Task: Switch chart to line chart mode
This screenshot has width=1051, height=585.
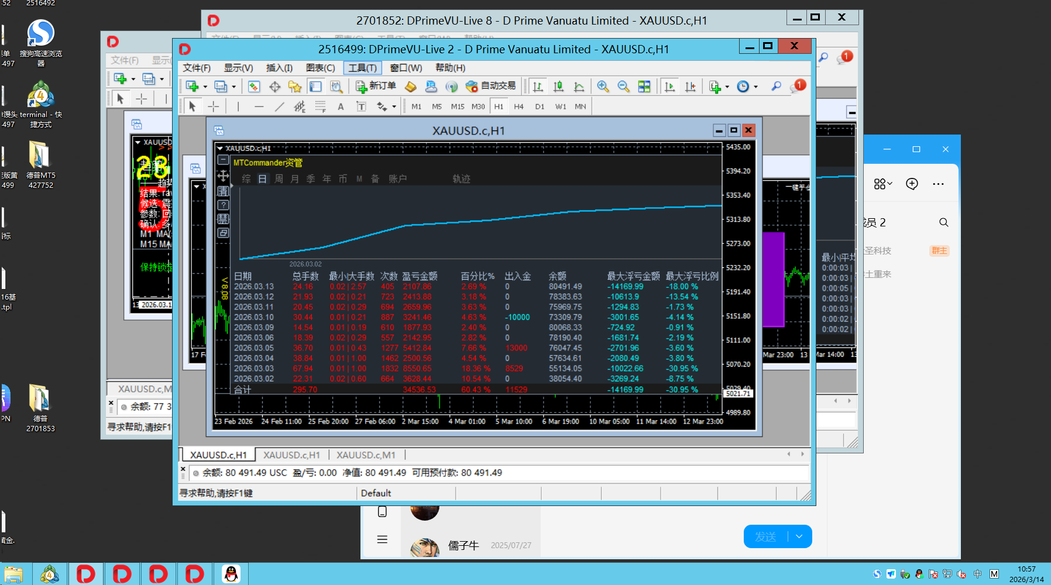Action: (x=579, y=87)
